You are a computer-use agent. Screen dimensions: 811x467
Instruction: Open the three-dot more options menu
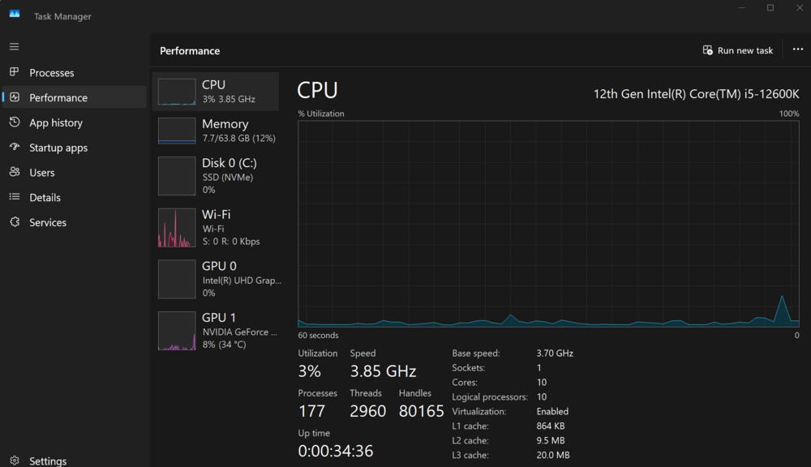[797, 50]
